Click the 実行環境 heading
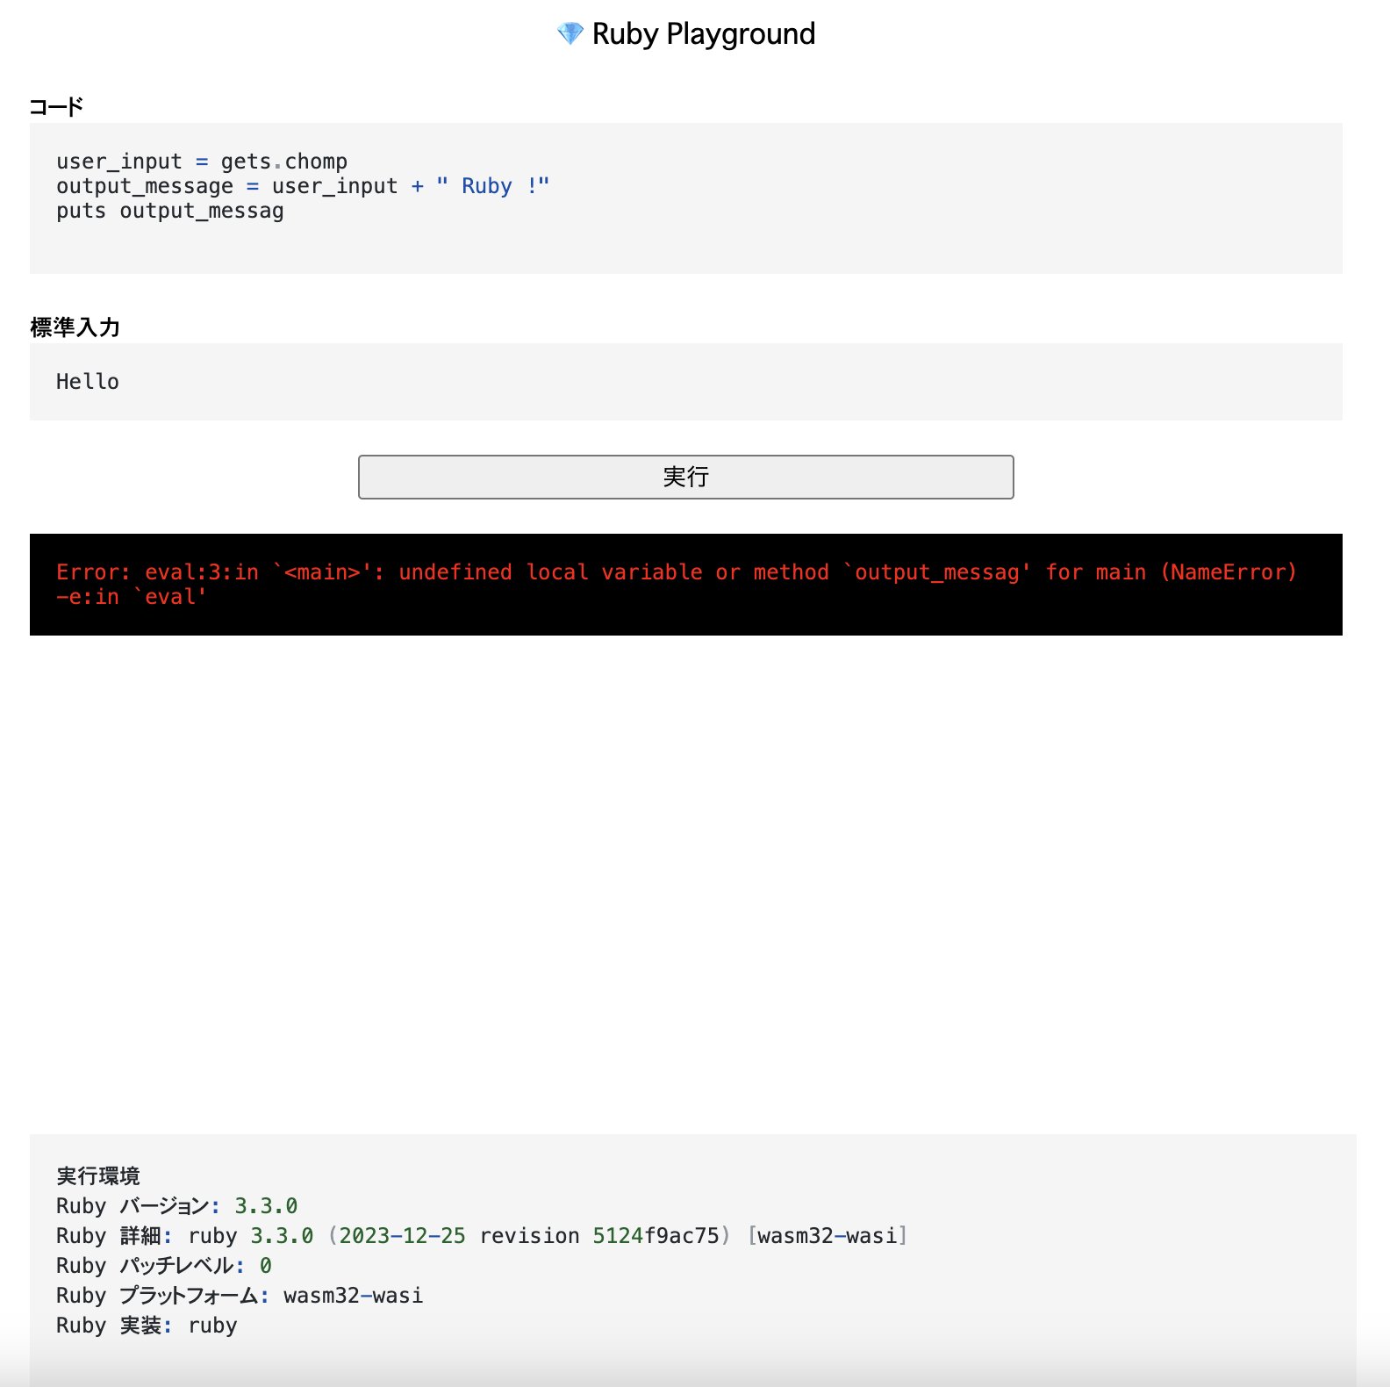1390x1387 pixels. click(98, 1176)
